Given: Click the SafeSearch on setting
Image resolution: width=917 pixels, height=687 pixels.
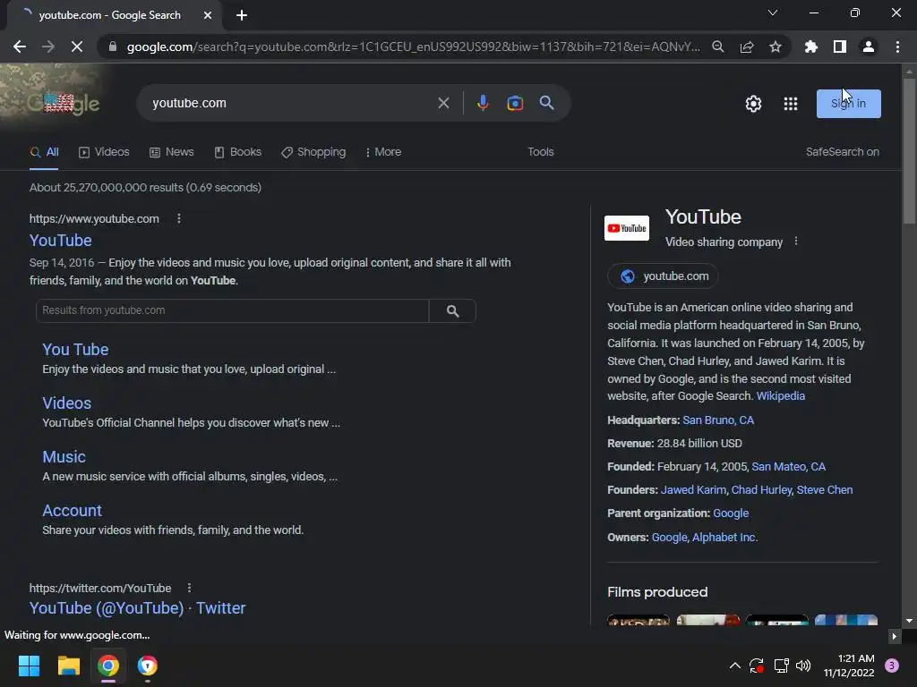Looking at the screenshot, I should (x=842, y=152).
